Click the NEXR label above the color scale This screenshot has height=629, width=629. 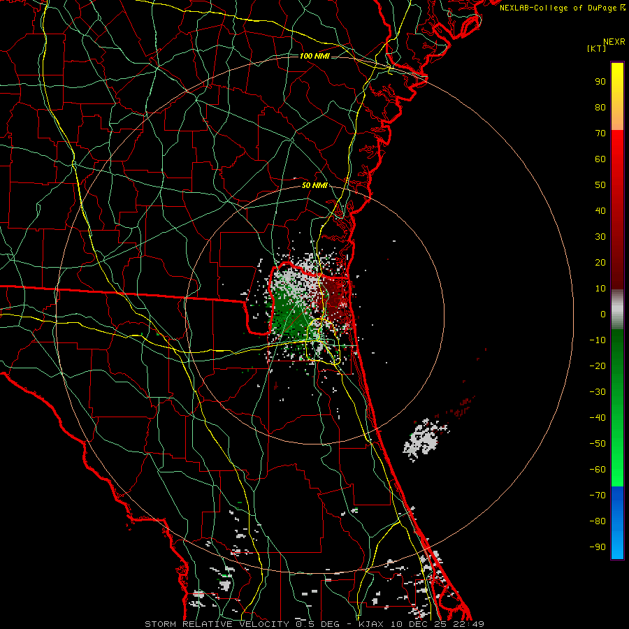click(614, 42)
